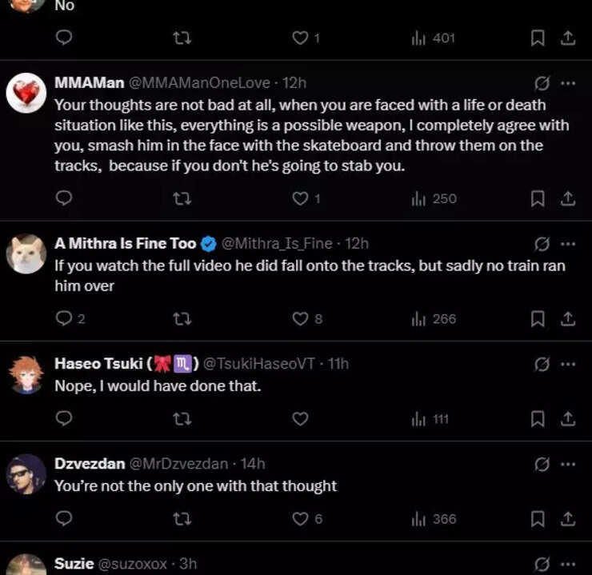Click the cat avatar of A Mithra
Image resolution: width=592 pixels, height=575 pixels.
click(x=26, y=254)
